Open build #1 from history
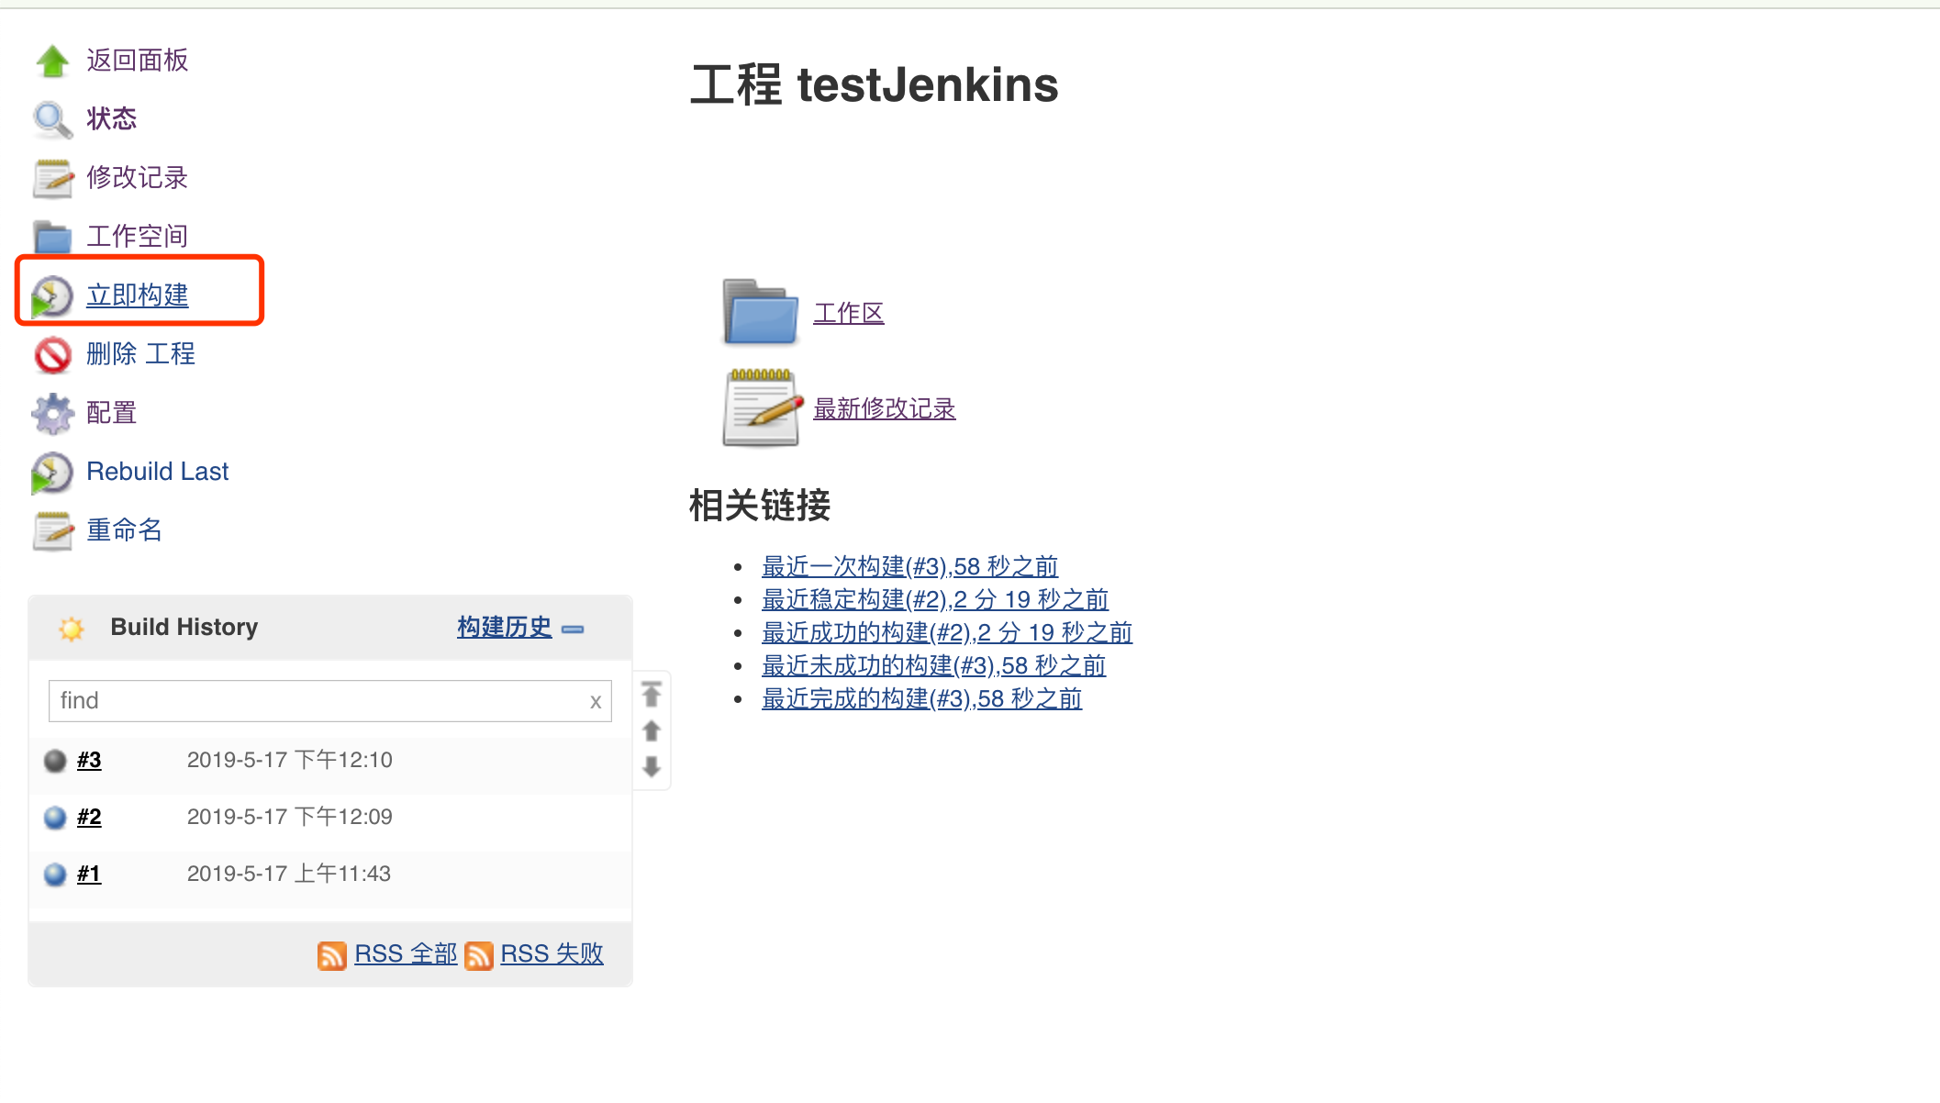The width and height of the screenshot is (1940, 1103). 89,875
